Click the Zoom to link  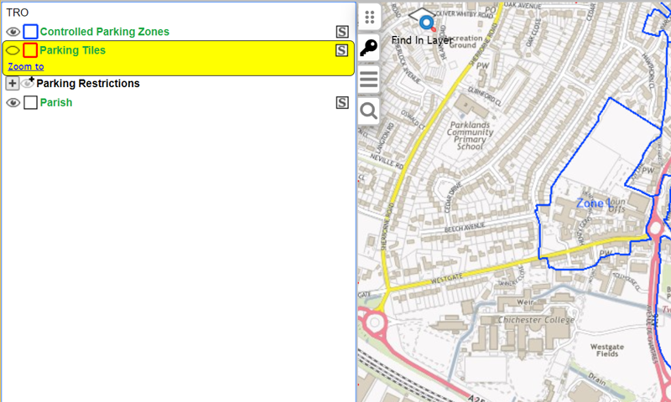(x=26, y=66)
